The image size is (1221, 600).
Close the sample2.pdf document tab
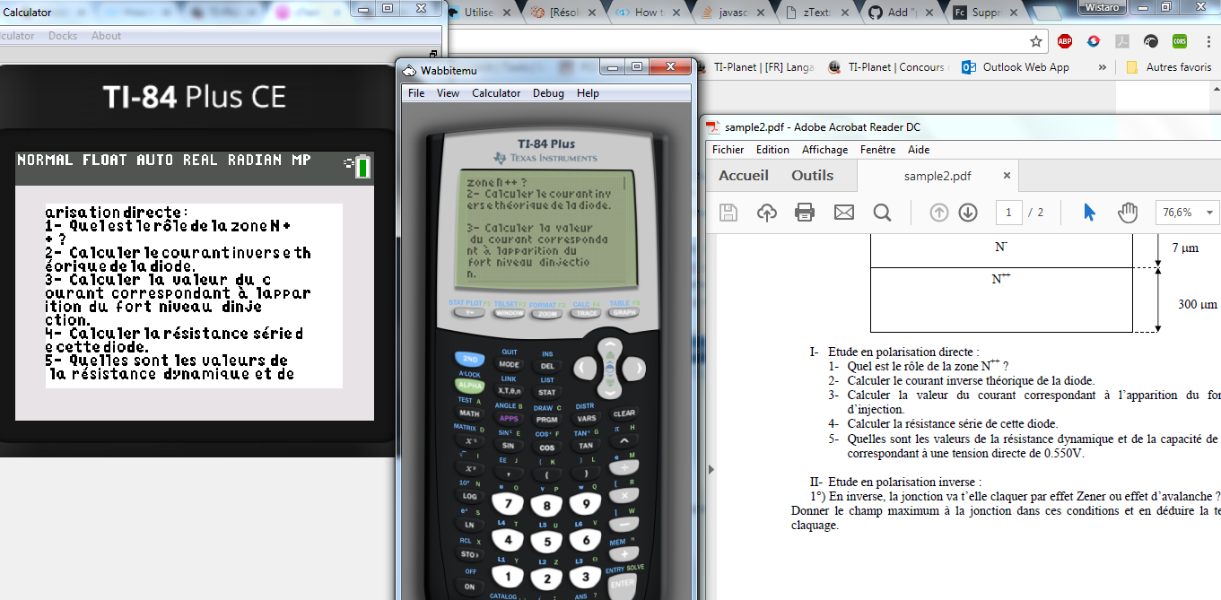click(x=1007, y=176)
